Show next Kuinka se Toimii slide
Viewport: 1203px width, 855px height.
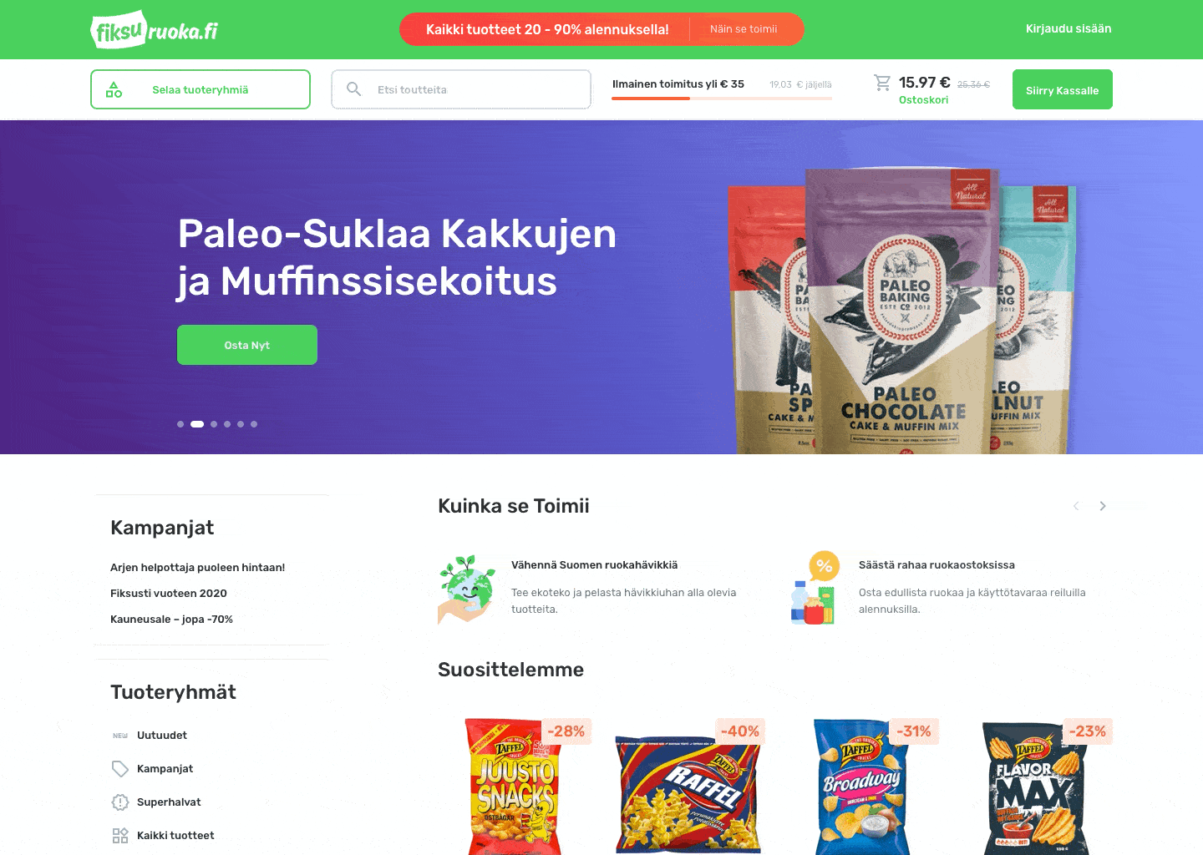[x=1103, y=506]
